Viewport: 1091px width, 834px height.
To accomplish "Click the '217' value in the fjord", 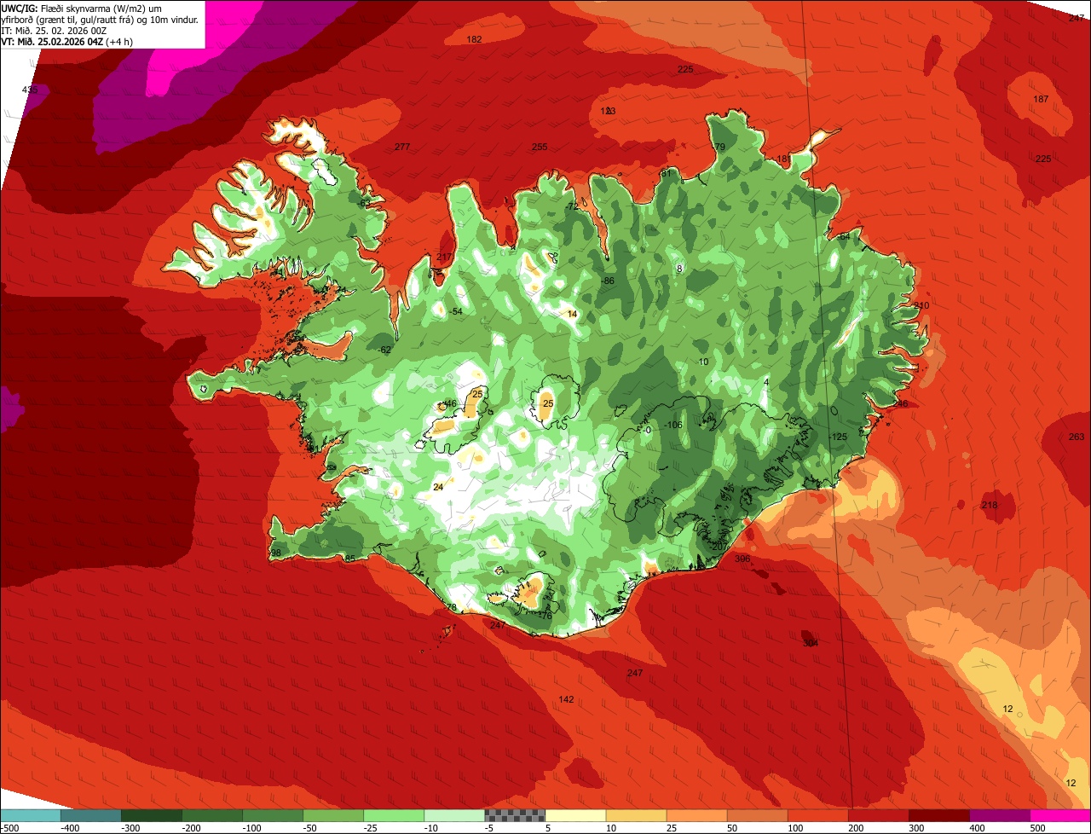I will pos(444,258).
